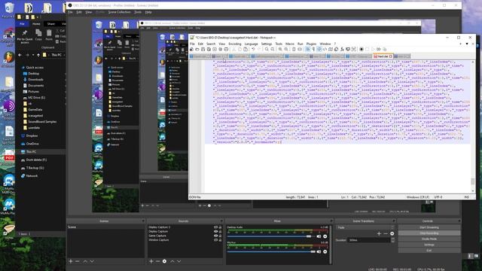This screenshot has width=482, height=271.
Task: Toggle visibility of Window Capture source
Action: [215, 240]
